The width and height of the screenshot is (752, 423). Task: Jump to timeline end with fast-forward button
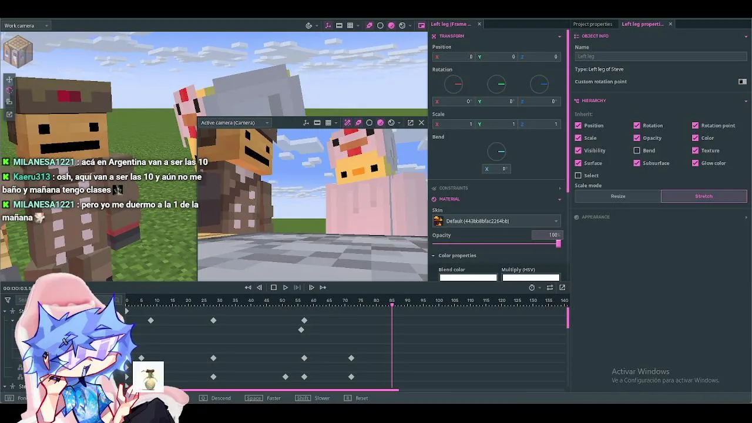pos(323,287)
